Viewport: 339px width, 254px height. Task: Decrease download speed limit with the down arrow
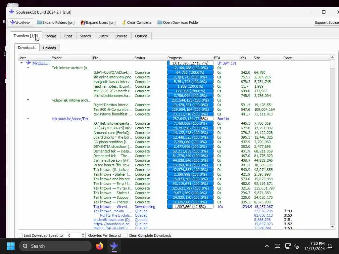pos(83,237)
